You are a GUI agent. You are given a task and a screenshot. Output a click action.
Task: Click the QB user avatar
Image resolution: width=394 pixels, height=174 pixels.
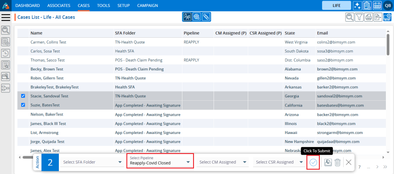(387, 5)
